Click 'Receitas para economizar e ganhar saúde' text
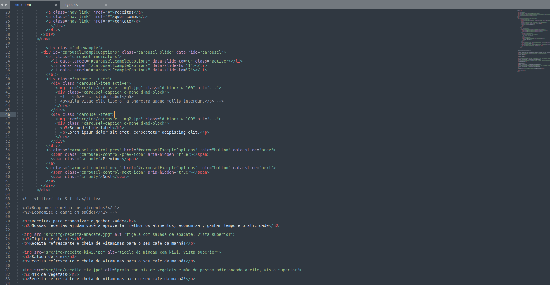This screenshot has width=550, height=285. click(x=78, y=221)
